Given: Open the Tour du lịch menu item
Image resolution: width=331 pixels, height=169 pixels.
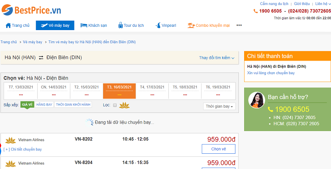Looking at the screenshot, I should [131, 26].
